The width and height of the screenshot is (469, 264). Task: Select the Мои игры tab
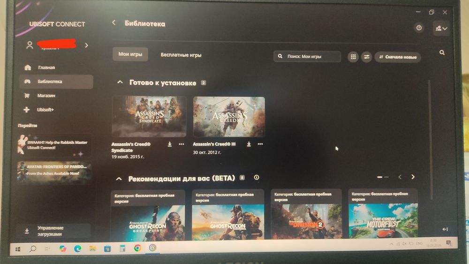click(x=130, y=54)
